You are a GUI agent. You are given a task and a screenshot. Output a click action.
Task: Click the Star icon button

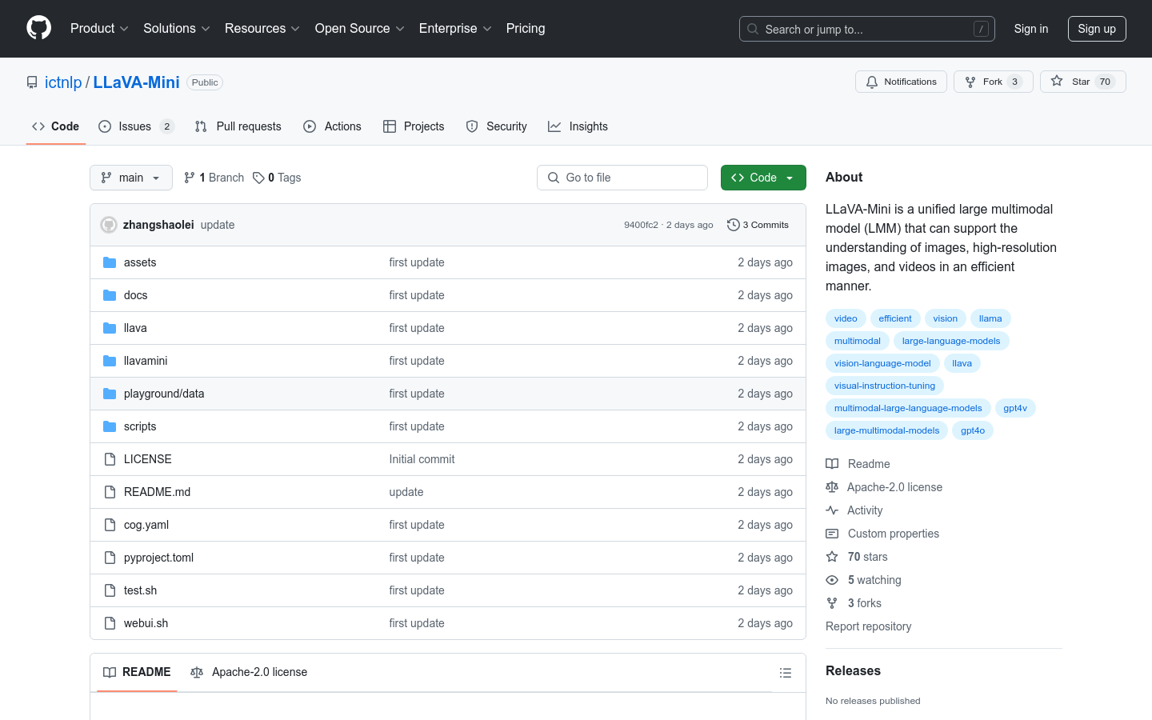pyautogui.click(x=1057, y=81)
